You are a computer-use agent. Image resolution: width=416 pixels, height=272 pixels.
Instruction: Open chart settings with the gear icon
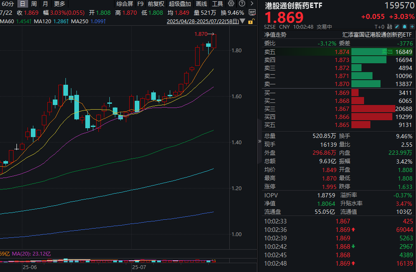(231, 4)
